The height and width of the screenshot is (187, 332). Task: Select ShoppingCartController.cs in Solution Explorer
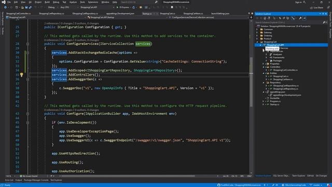coord(285,70)
